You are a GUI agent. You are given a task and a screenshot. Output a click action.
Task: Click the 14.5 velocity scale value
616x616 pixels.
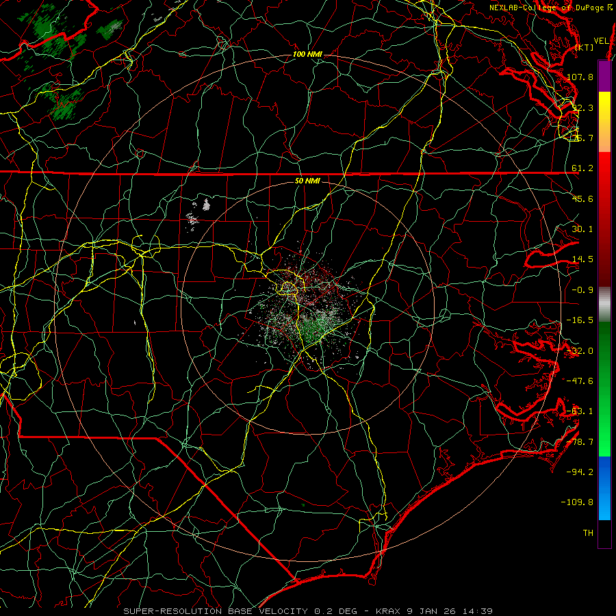point(582,259)
